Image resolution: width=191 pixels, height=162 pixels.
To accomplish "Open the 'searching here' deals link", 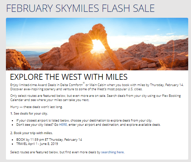I will click(x=112, y=152).
